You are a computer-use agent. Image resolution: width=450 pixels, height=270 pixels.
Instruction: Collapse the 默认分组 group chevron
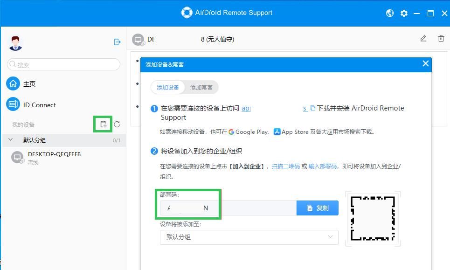tap(11, 140)
